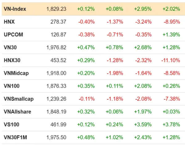Select the -11.10% change for HNX30
The height and width of the screenshot is (145, 185).
click(171, 60)
